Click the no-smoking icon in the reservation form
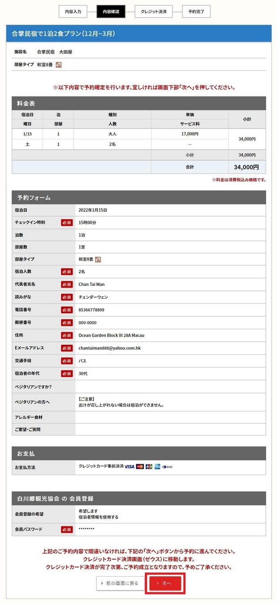The image size is (277, 603). tap(98, 260)
